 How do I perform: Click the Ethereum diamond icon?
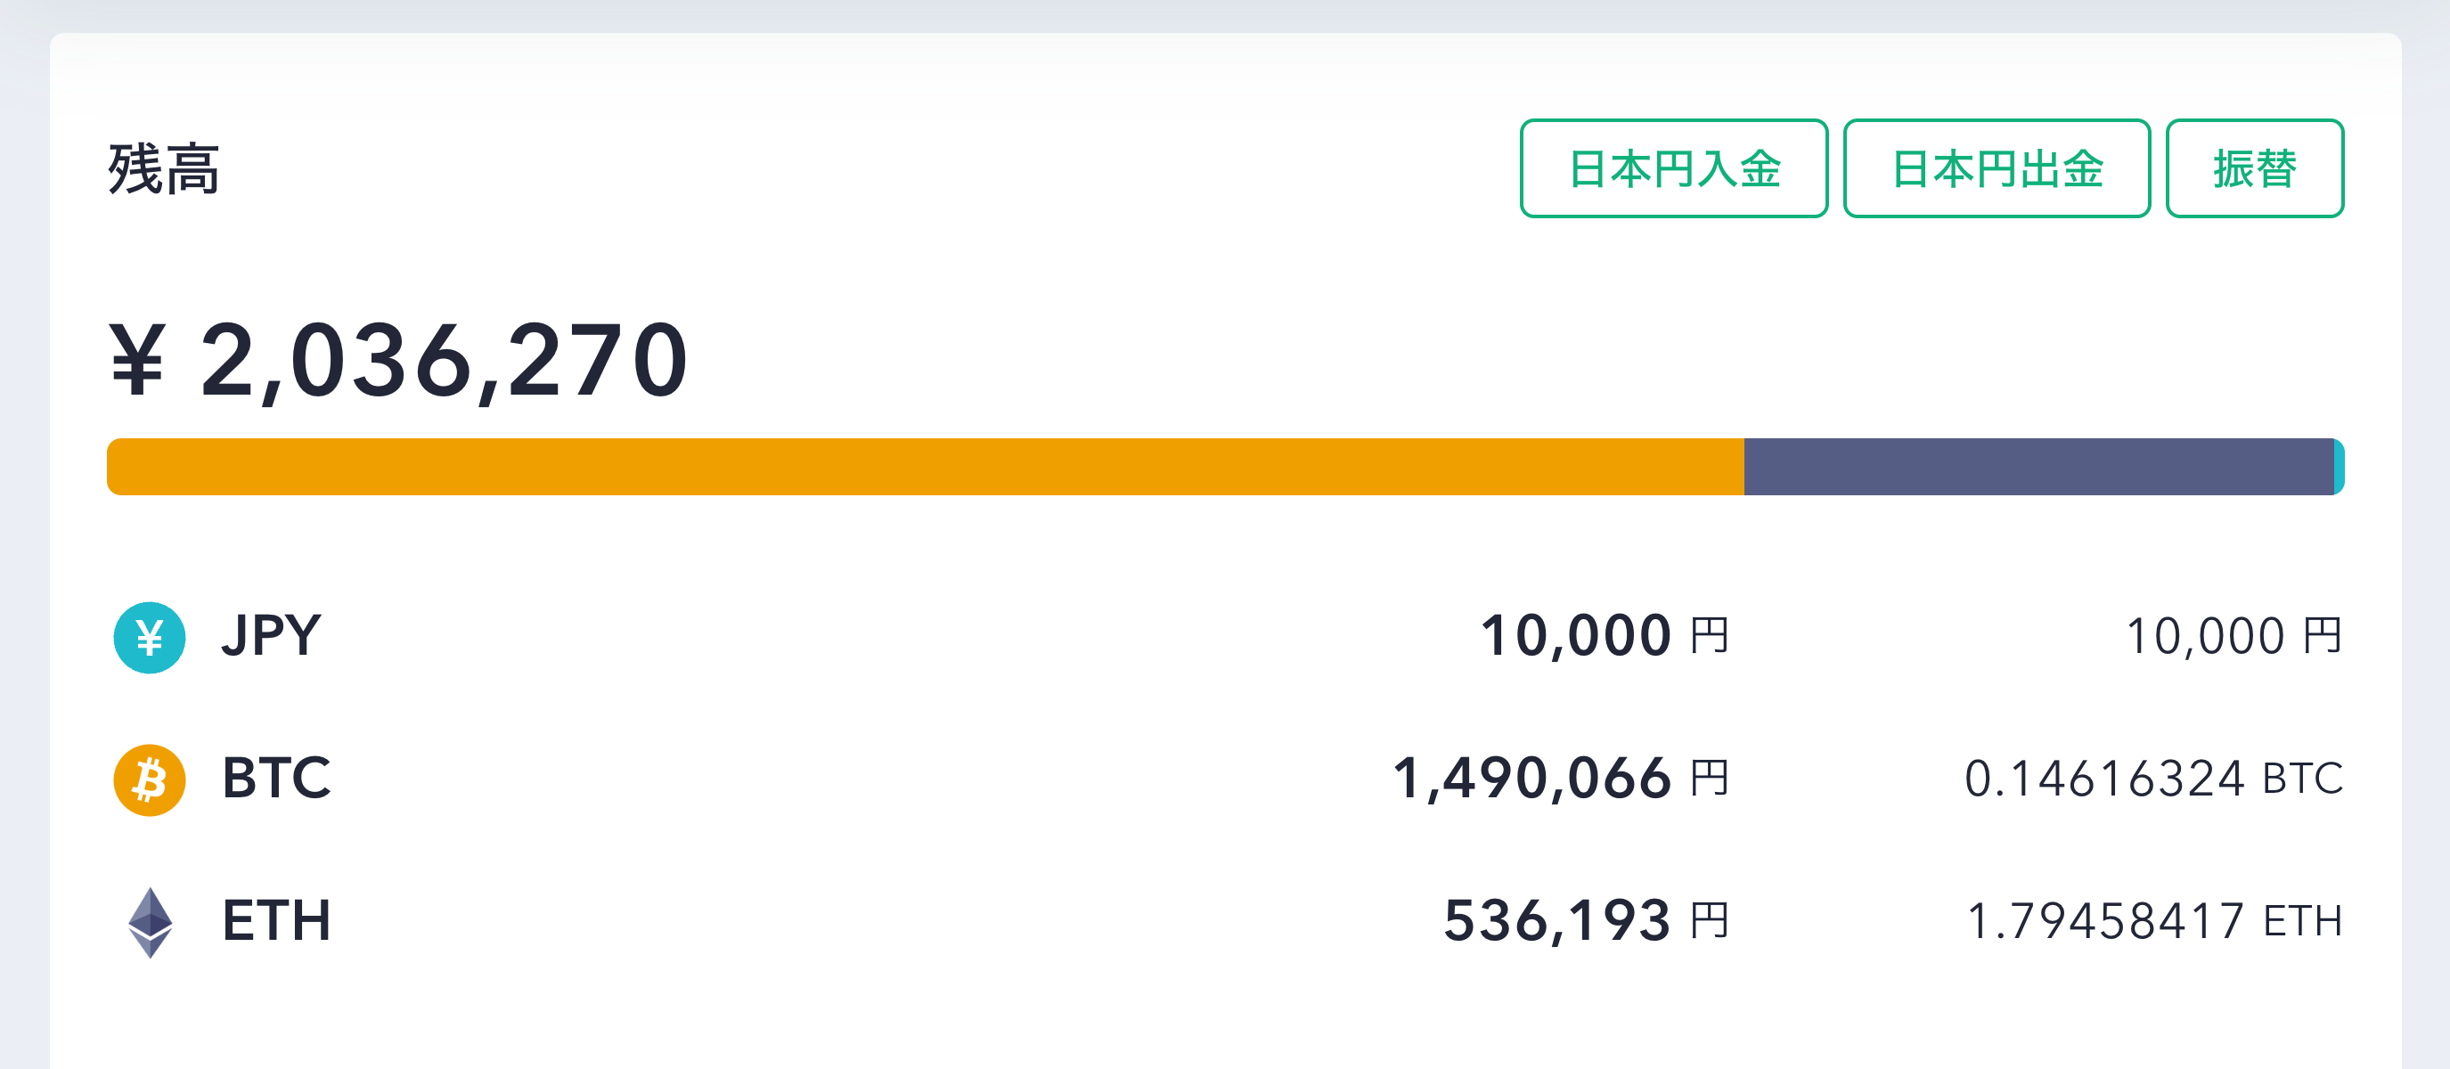[x=151, y=922]
